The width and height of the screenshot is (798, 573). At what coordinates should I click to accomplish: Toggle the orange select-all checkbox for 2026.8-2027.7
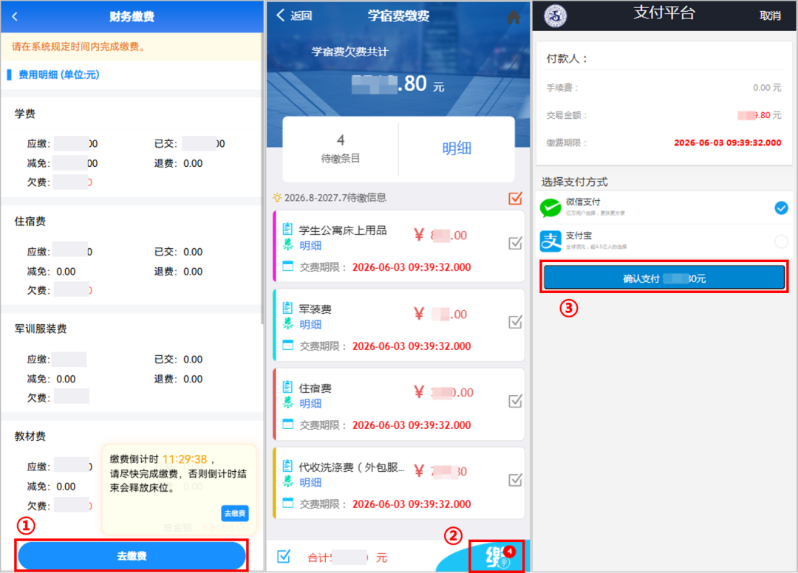515,198
